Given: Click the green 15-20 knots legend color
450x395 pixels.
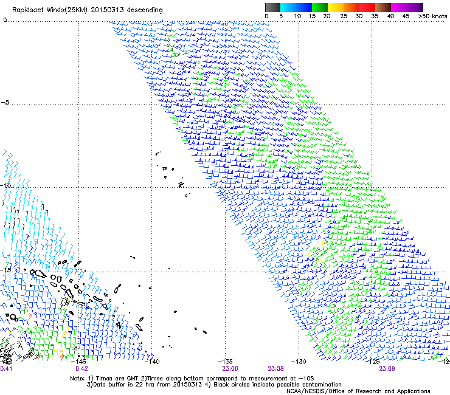Looking at the screenshot, I should tap(320, 7).
